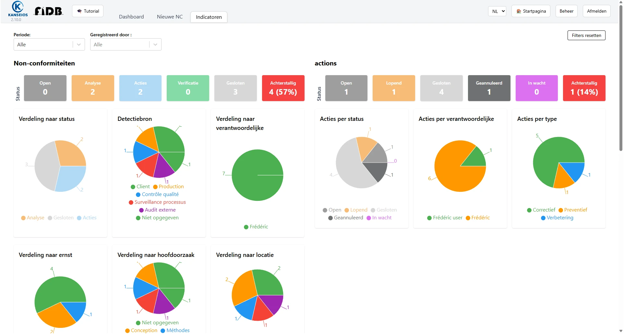
Task: Click the page vertical scrollbar
Action: coord(621,78)
